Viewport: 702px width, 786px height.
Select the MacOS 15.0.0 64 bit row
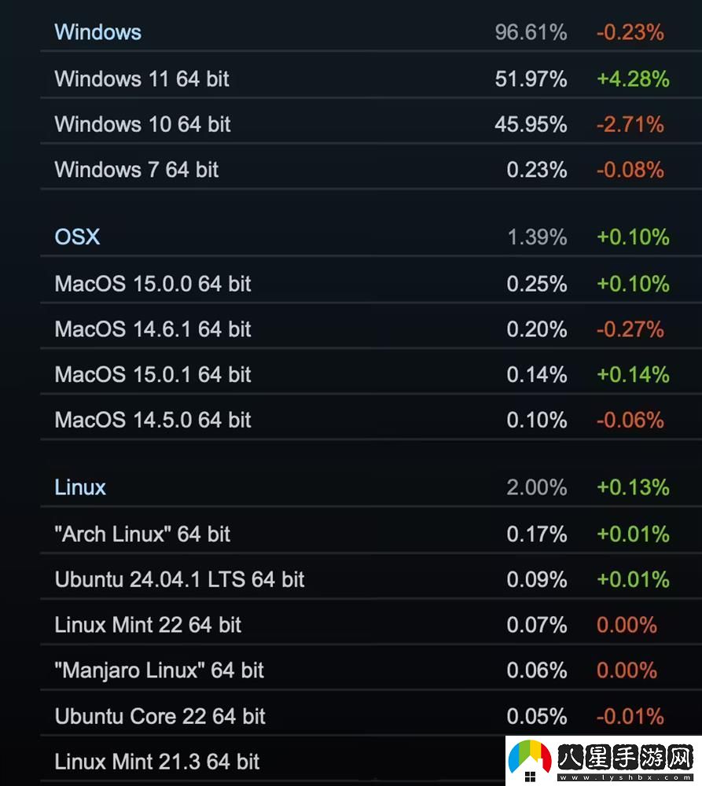153,284
